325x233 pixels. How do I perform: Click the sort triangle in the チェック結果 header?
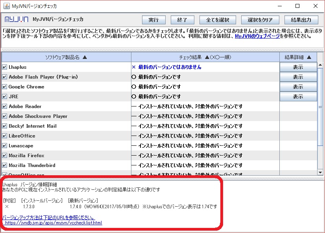tap(207, 57)
